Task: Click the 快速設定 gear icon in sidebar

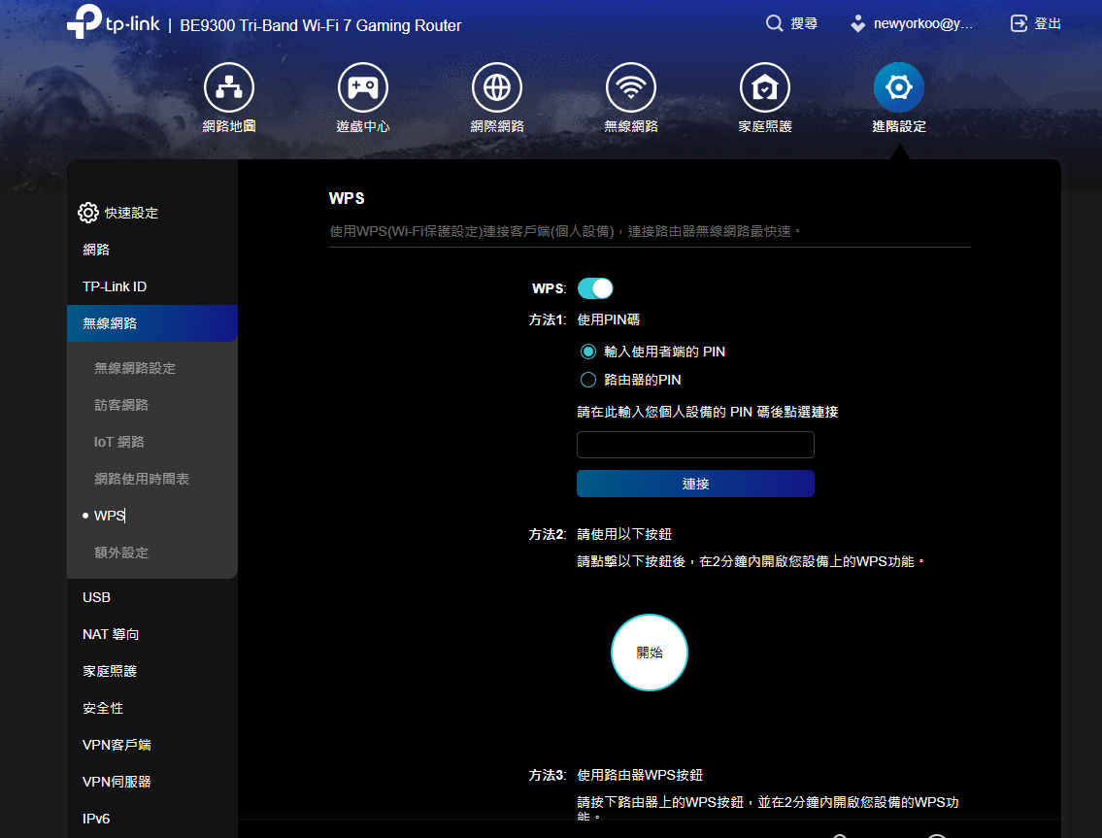Action: coord(87,213)
